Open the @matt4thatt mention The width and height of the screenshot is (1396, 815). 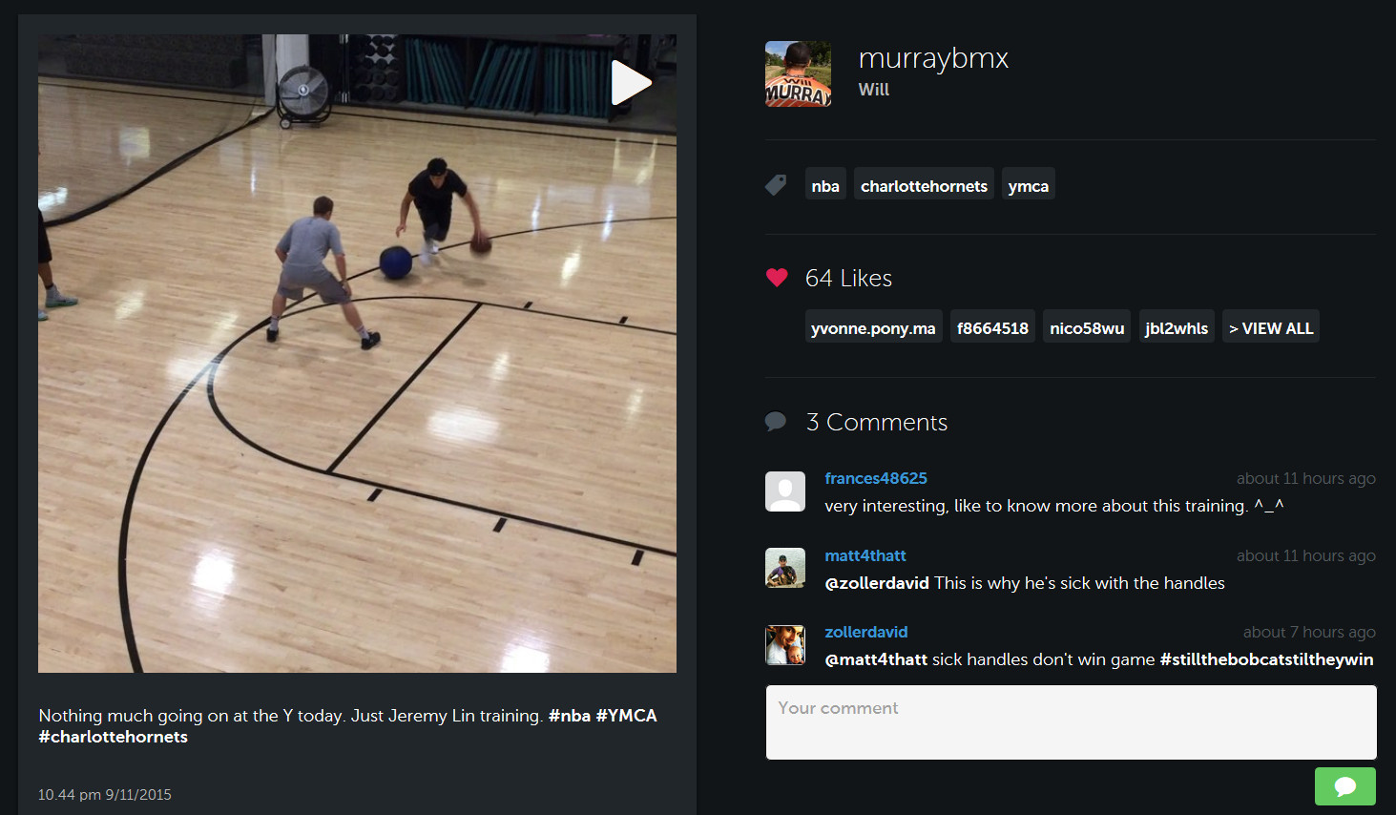876,659
